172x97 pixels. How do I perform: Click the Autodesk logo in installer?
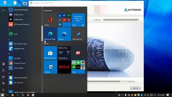point(133,10)
